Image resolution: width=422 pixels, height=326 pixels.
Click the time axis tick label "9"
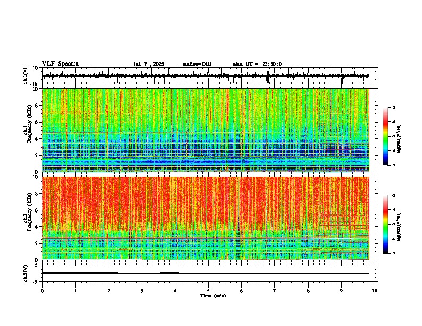coord(341,291)
